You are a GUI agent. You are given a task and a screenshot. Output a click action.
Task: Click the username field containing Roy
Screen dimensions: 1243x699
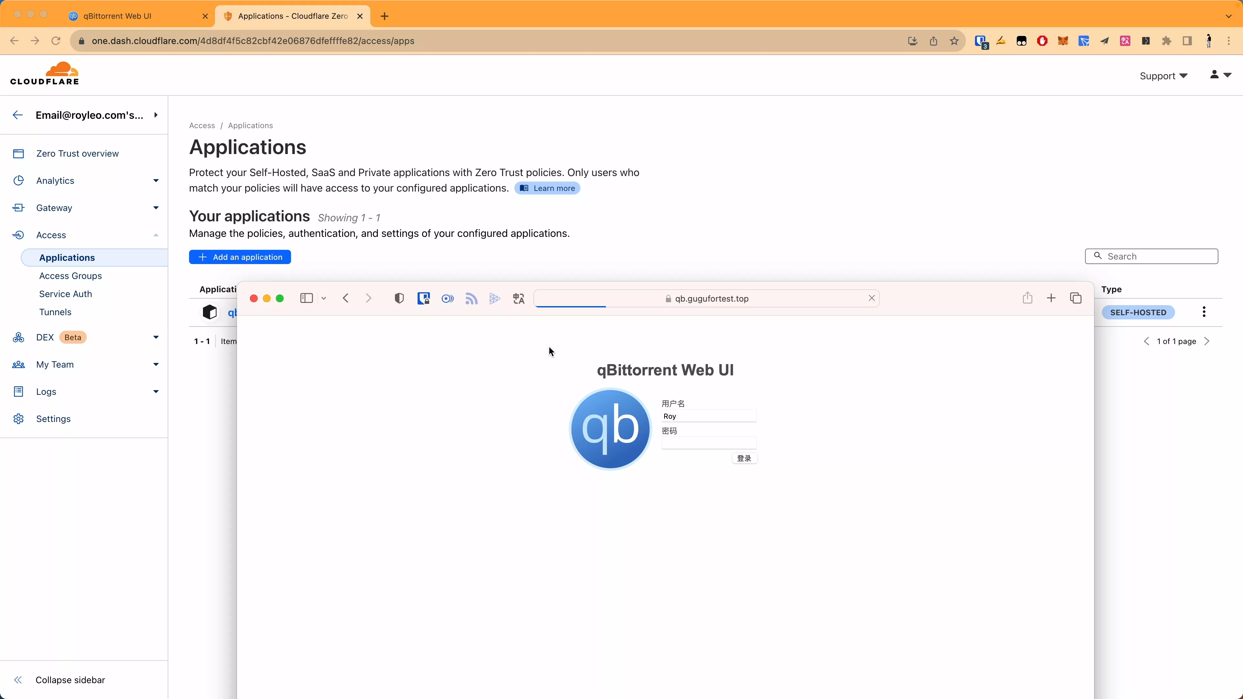coord(709,416)
